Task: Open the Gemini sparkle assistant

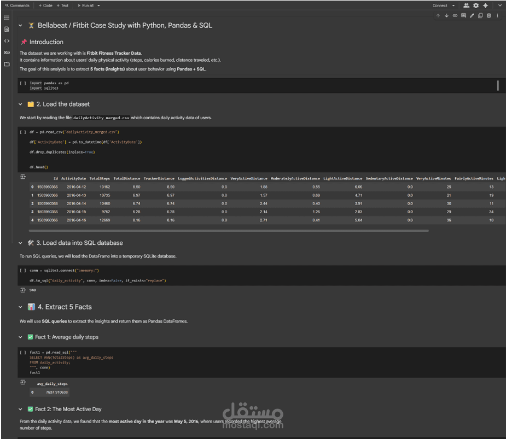Action: [485, 5]
